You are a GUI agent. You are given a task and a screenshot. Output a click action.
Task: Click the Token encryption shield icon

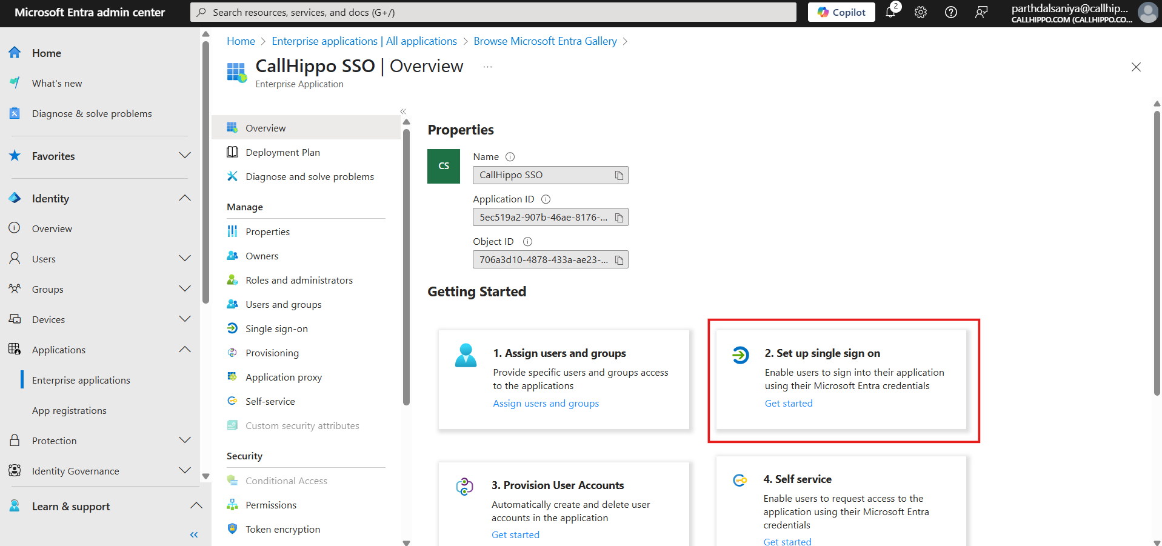[232, 528]
